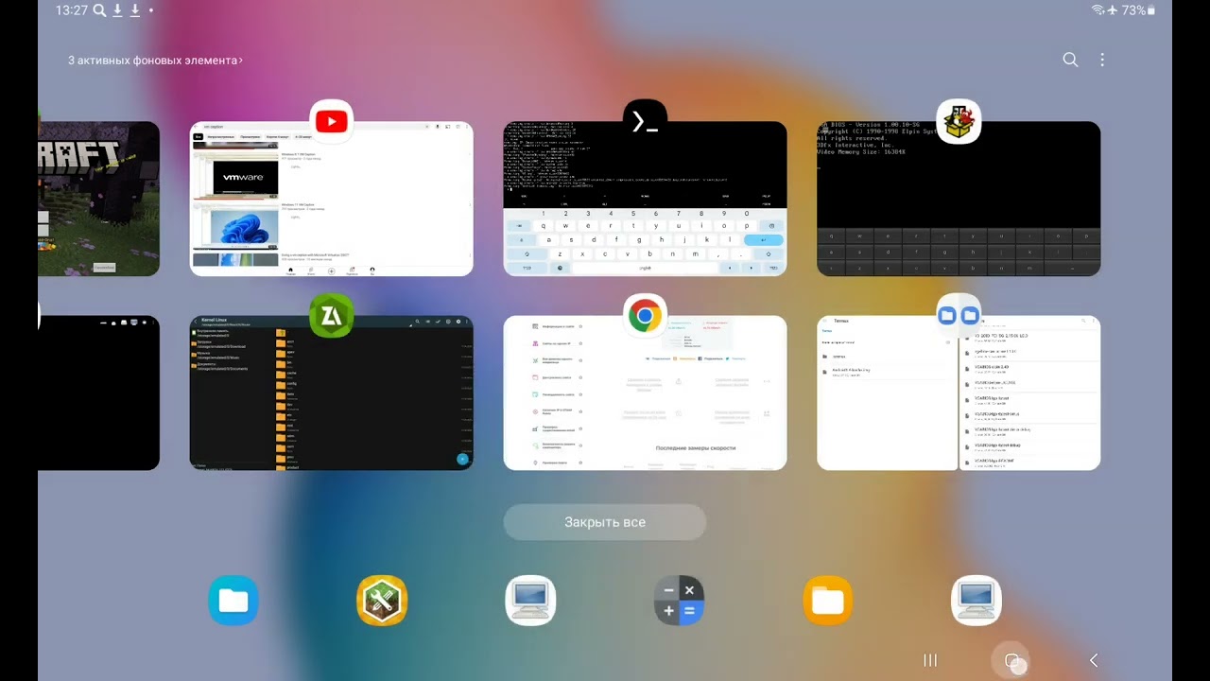1210x681 pixels.
Task: Switch to the Chrome speed test card
Action: tap(645, 393)
